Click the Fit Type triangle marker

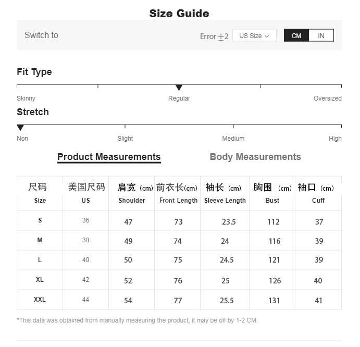coord(179,88)
